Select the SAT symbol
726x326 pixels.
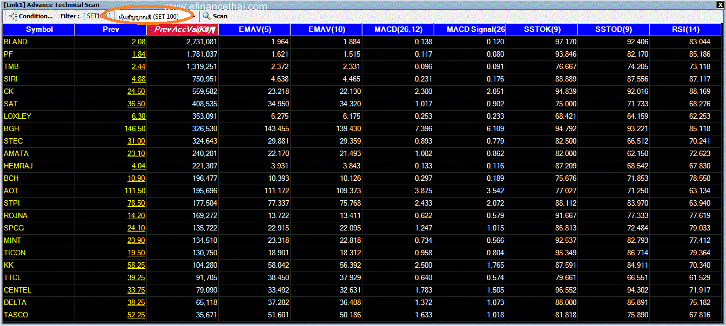click(x=10, y=104)
